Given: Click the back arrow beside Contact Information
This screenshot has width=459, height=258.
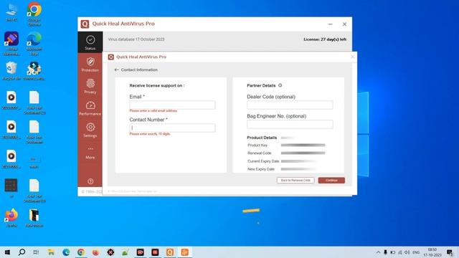Looking at the screenshot, I should [116, 70].
